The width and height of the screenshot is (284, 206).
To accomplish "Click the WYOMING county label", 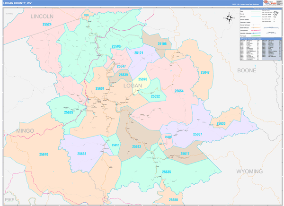I will coord(249,171).
